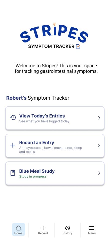Expand chevron on Record an Entry card

coord(99,145)
